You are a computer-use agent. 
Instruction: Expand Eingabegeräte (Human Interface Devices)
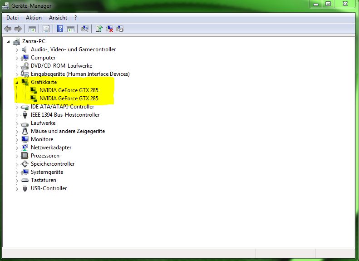17,74
